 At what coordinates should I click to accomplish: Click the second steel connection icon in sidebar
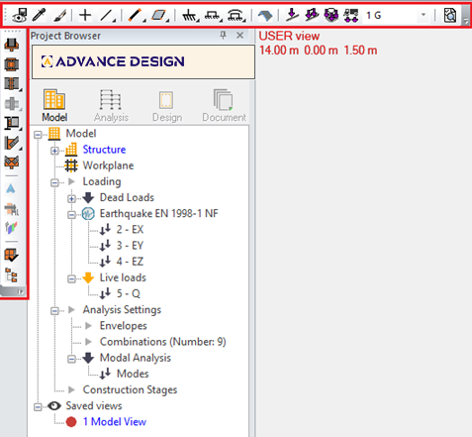click(x=11, y=64)
